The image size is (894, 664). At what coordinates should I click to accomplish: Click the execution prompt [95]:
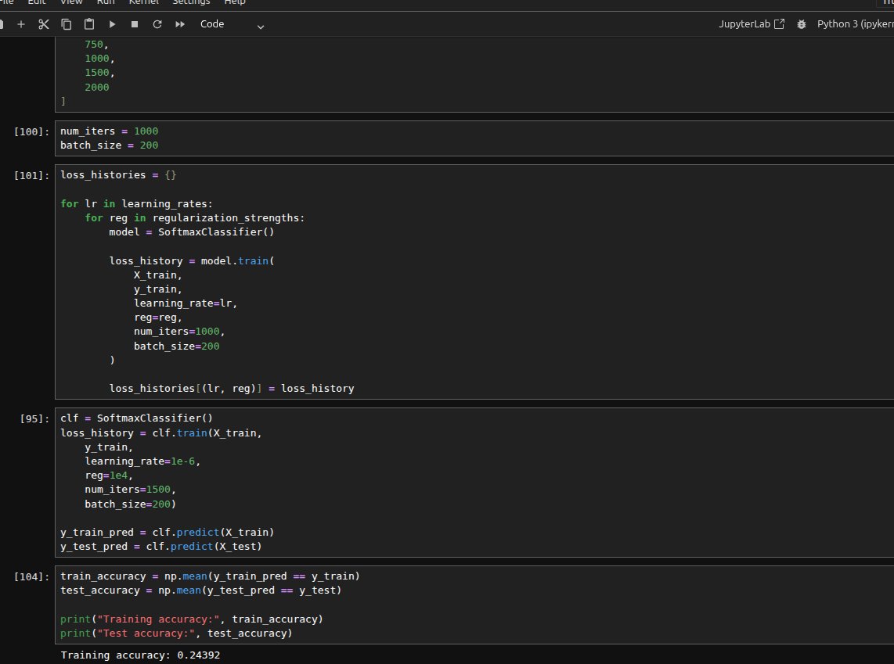click(x=34, y=418)
